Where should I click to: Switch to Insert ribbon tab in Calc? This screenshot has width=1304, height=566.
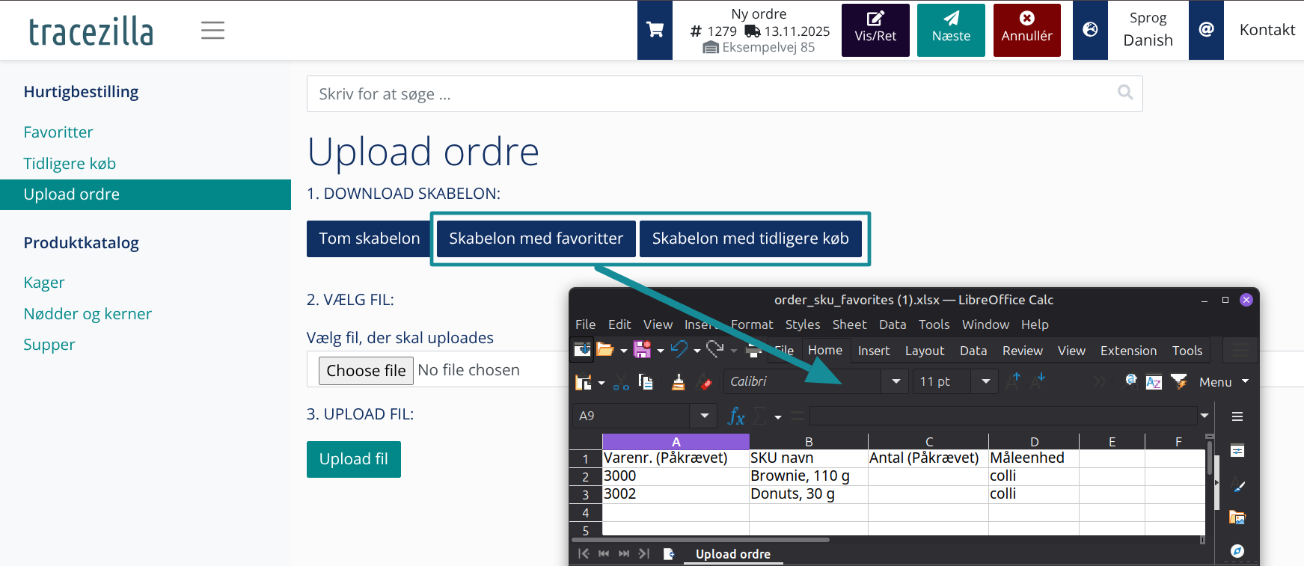tap(874, 351)
